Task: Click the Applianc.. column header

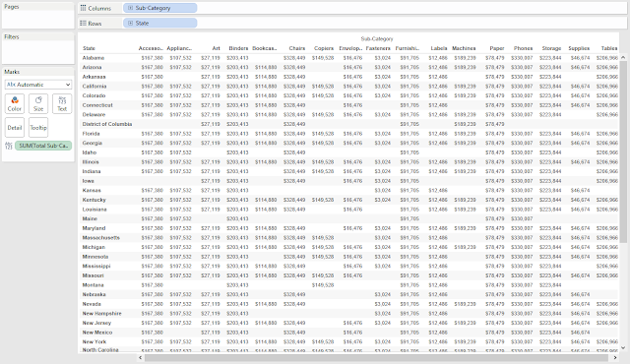Action: [x=179, y=48]
